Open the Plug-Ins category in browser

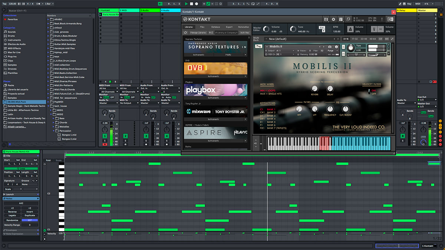(x=12, y=56)
